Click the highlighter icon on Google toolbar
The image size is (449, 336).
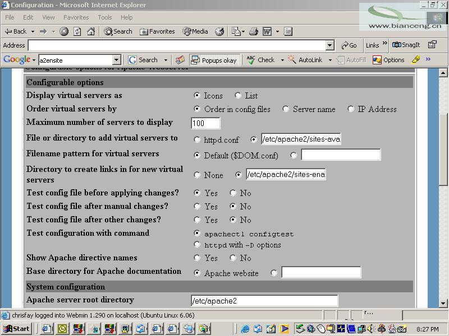(415, 60)
